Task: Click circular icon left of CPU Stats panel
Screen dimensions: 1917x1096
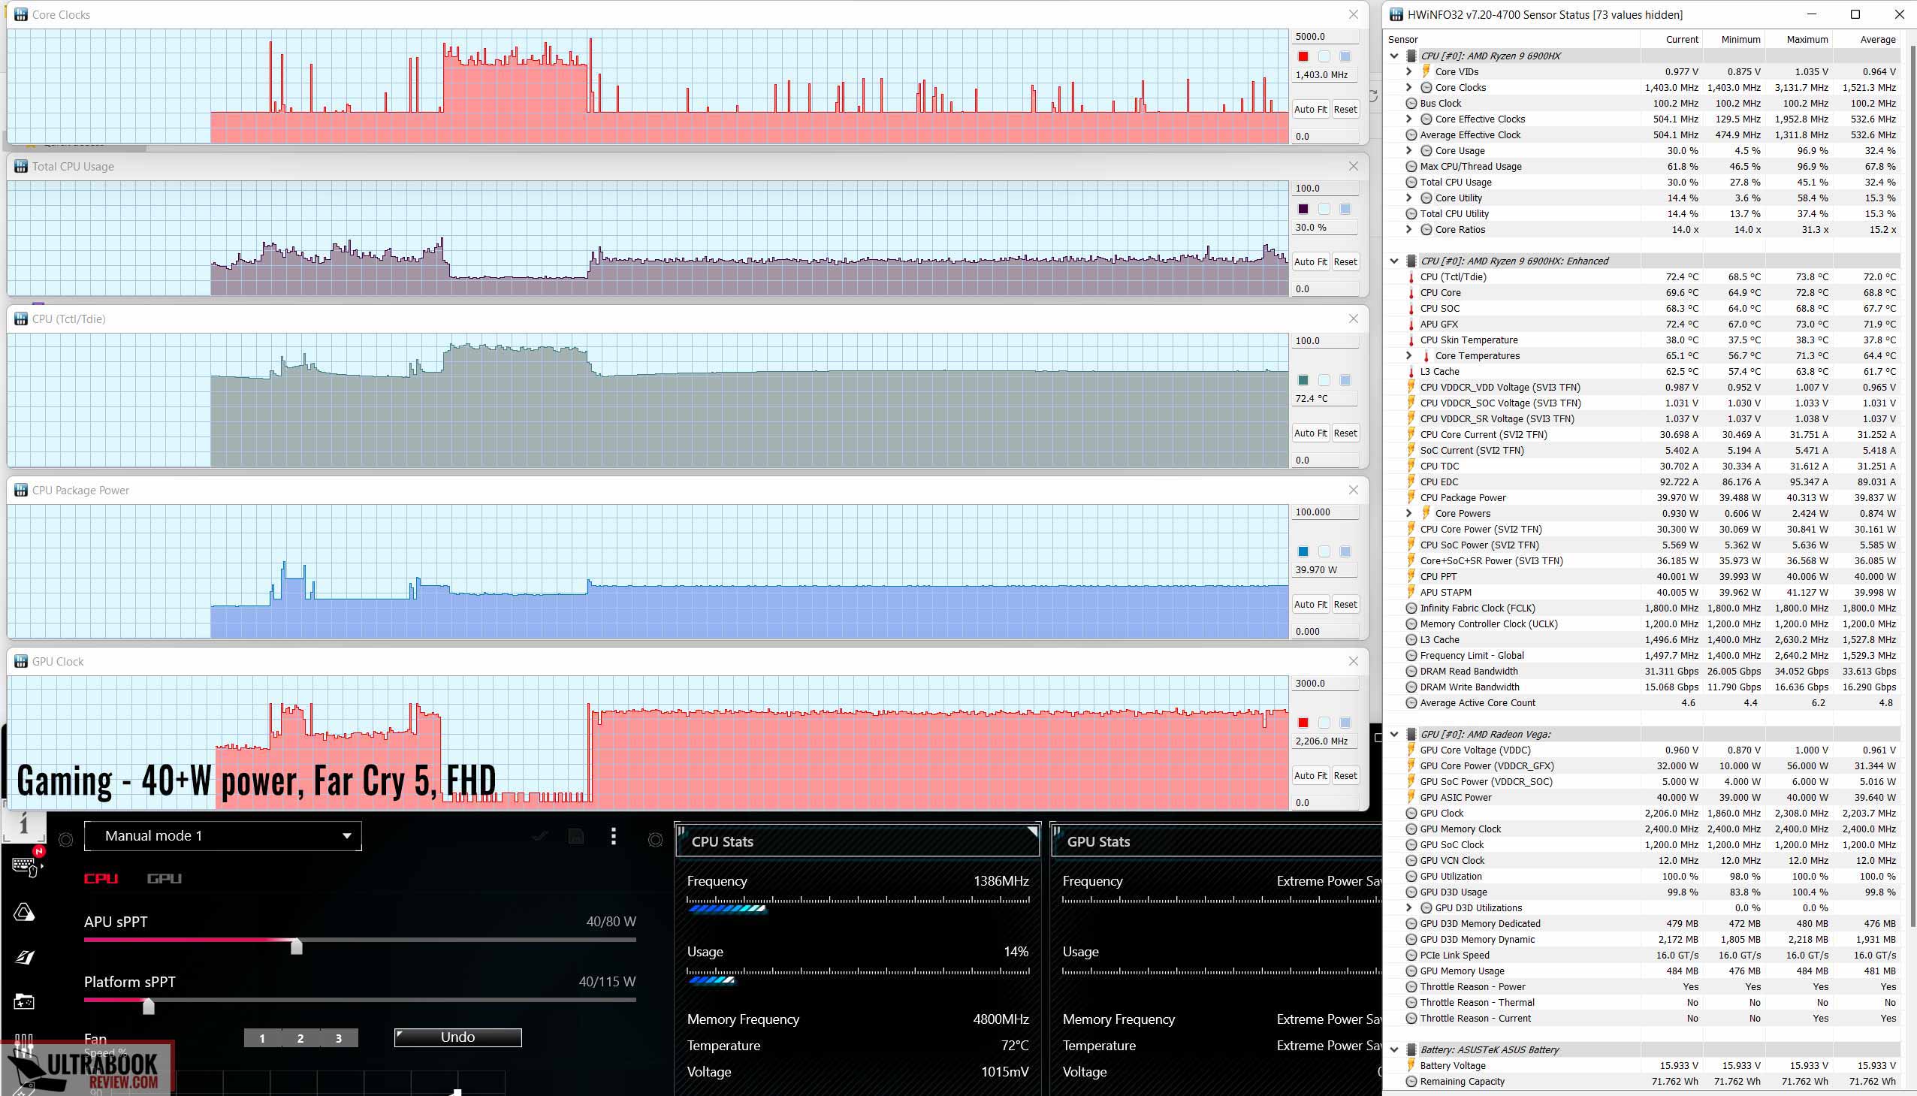Action: 656,839
